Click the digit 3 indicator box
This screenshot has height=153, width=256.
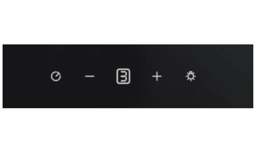(123, 76)
